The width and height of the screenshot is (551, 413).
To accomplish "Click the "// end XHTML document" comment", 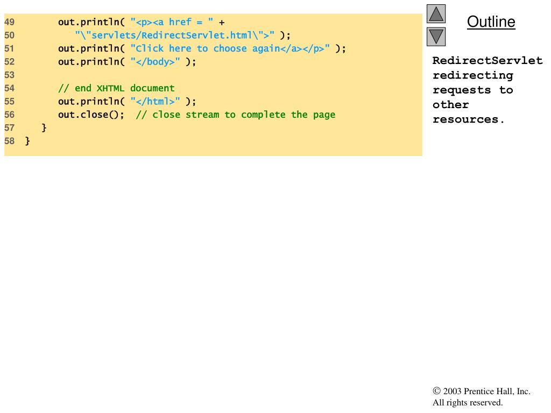I will (x=116, y=88).
